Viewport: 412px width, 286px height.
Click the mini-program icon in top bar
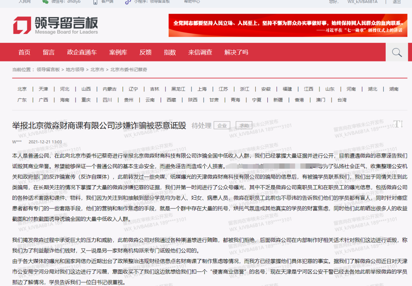point(128,2)
